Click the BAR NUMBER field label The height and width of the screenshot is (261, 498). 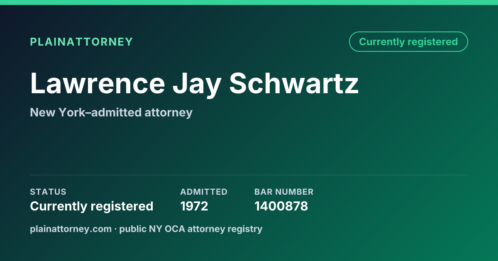tap(284, 192)
